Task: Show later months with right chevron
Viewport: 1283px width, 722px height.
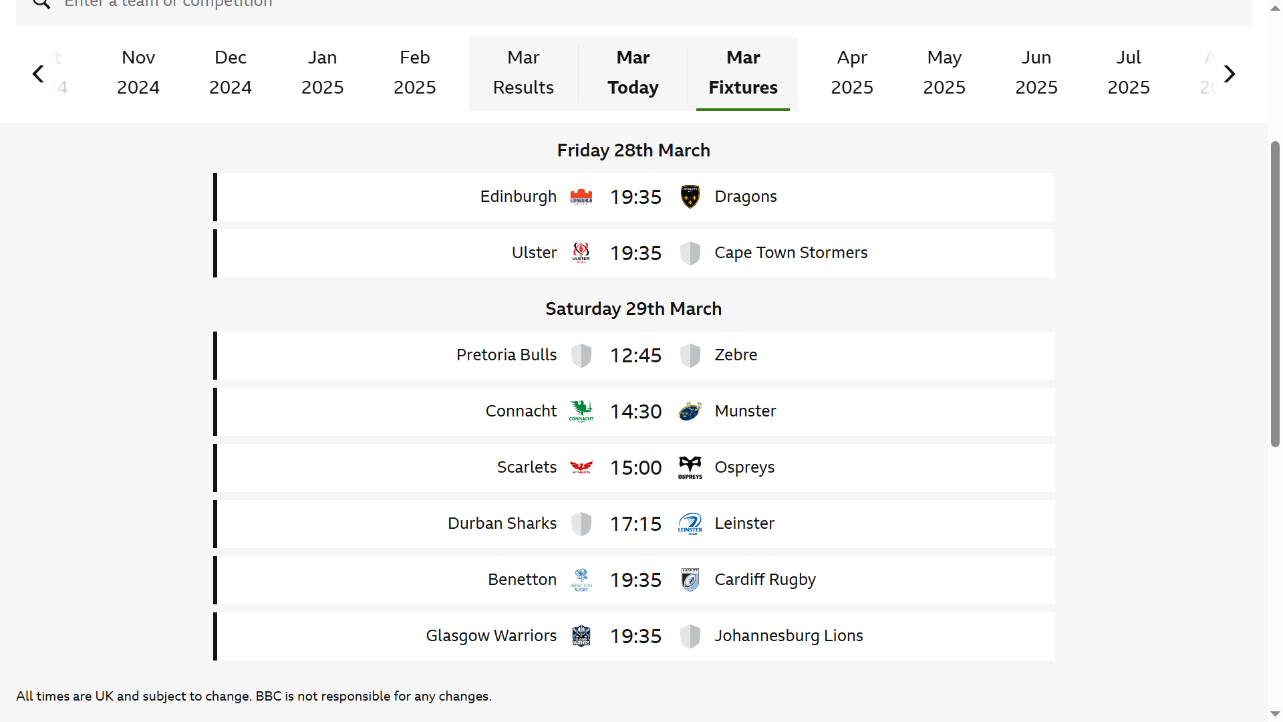Action: coord(1230,74)
